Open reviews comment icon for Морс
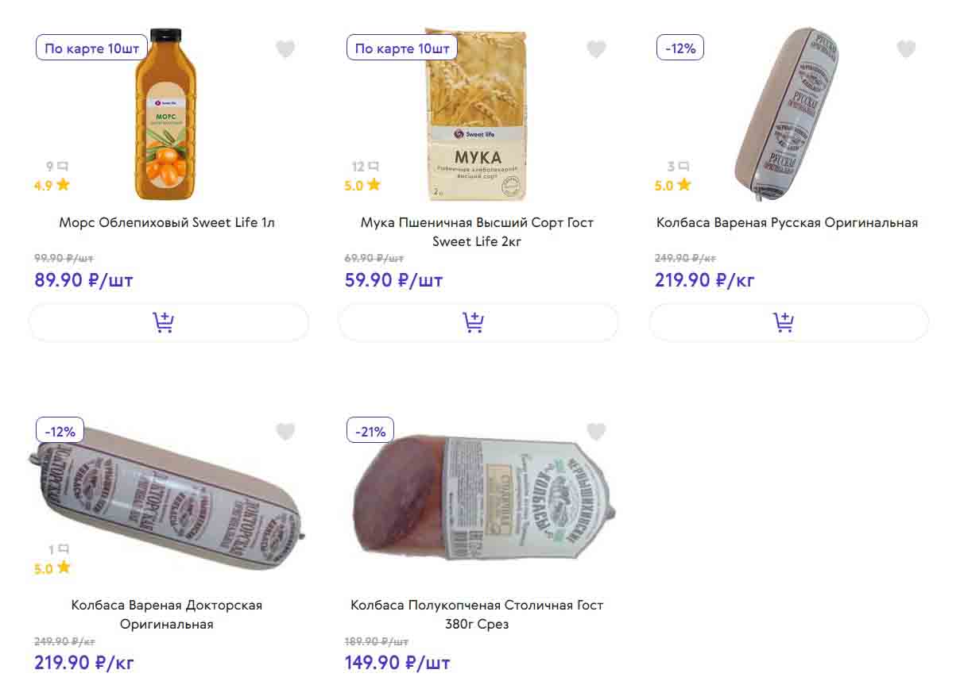Image resolution: width=968 pixels, height=681 pixels. coord(63,167)
